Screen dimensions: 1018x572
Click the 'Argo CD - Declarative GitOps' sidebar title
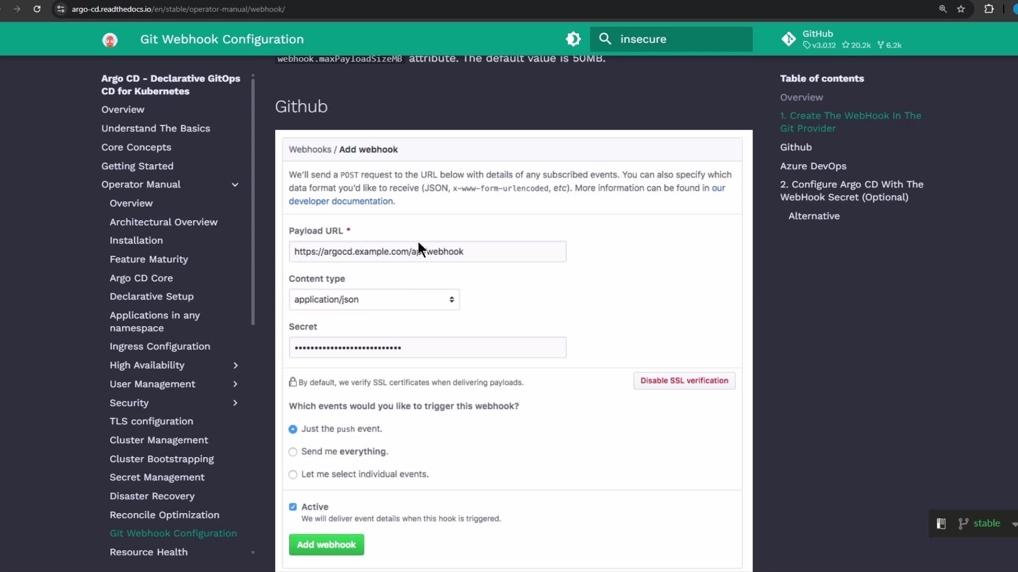coord(170,85)
